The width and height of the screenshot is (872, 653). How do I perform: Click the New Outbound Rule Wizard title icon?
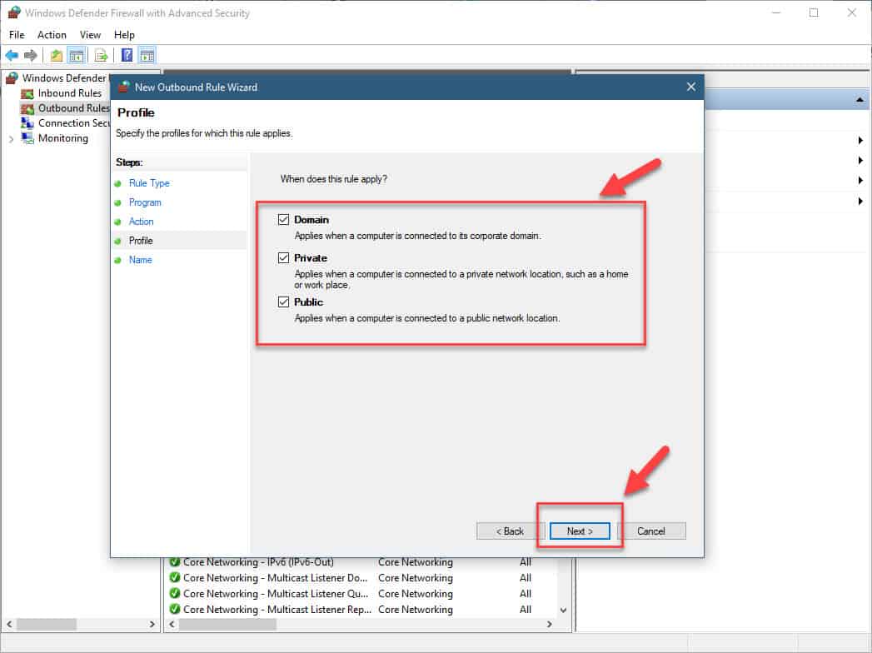click(x=125, y=87)
